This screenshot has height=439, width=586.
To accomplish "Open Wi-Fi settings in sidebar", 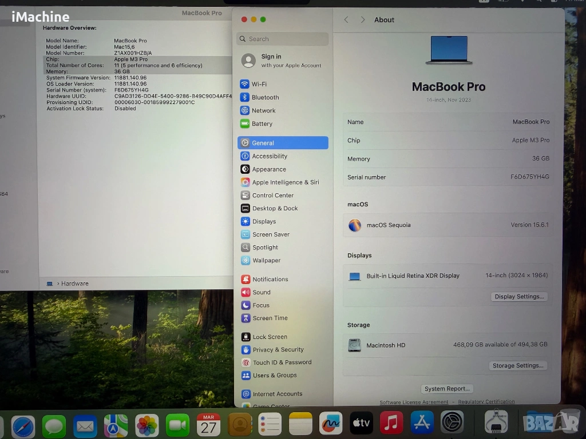I will 259,84.
